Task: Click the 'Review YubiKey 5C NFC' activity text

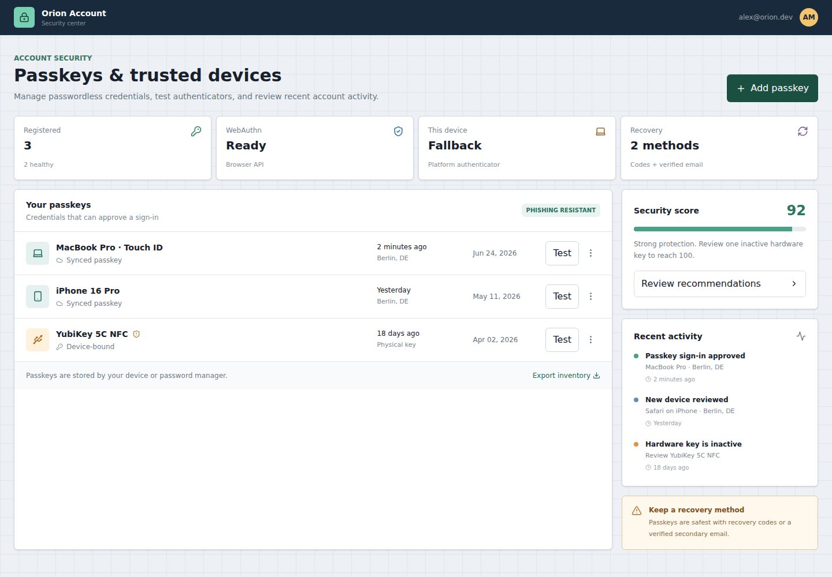Action: (x=682, y=456)
